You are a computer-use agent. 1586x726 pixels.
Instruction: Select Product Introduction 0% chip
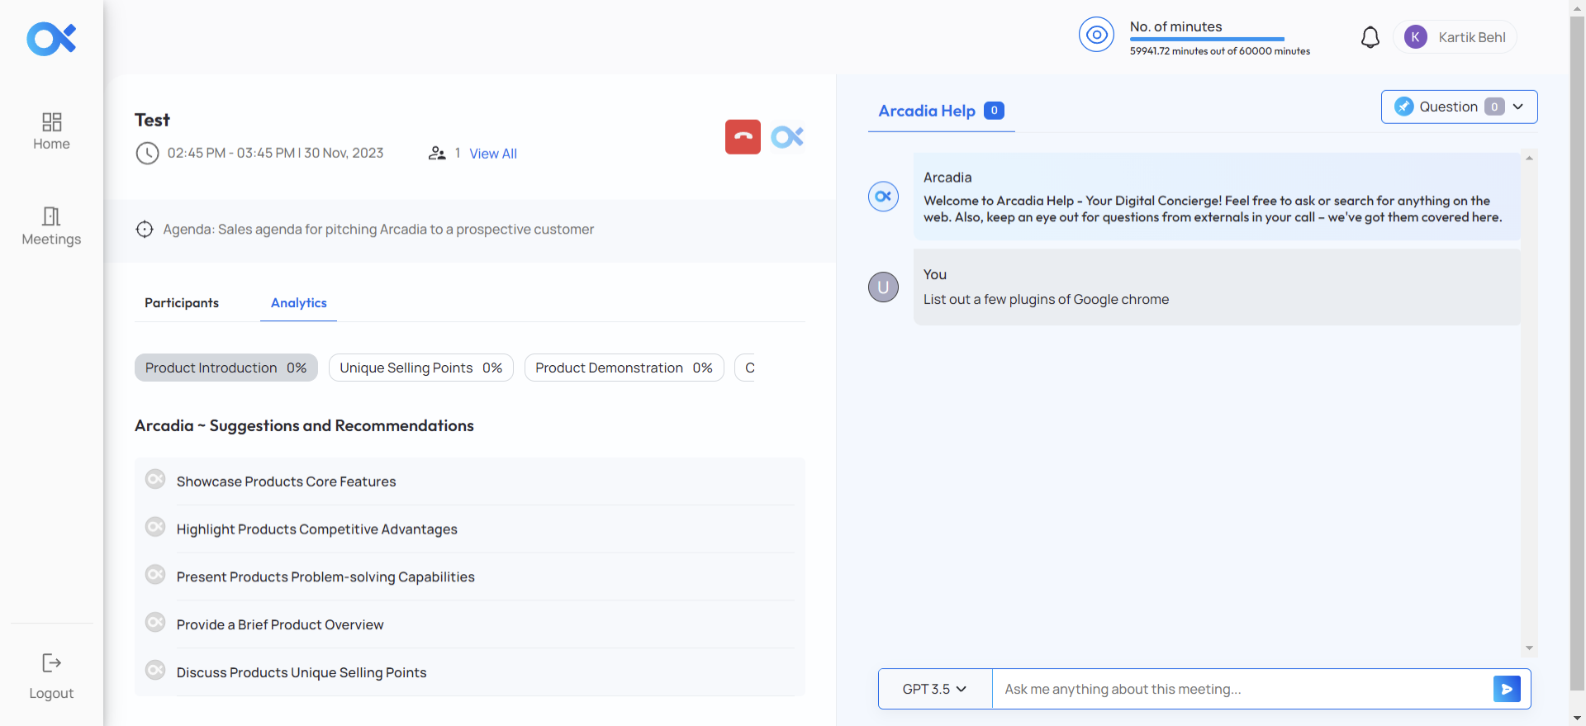tap(226, 368)
